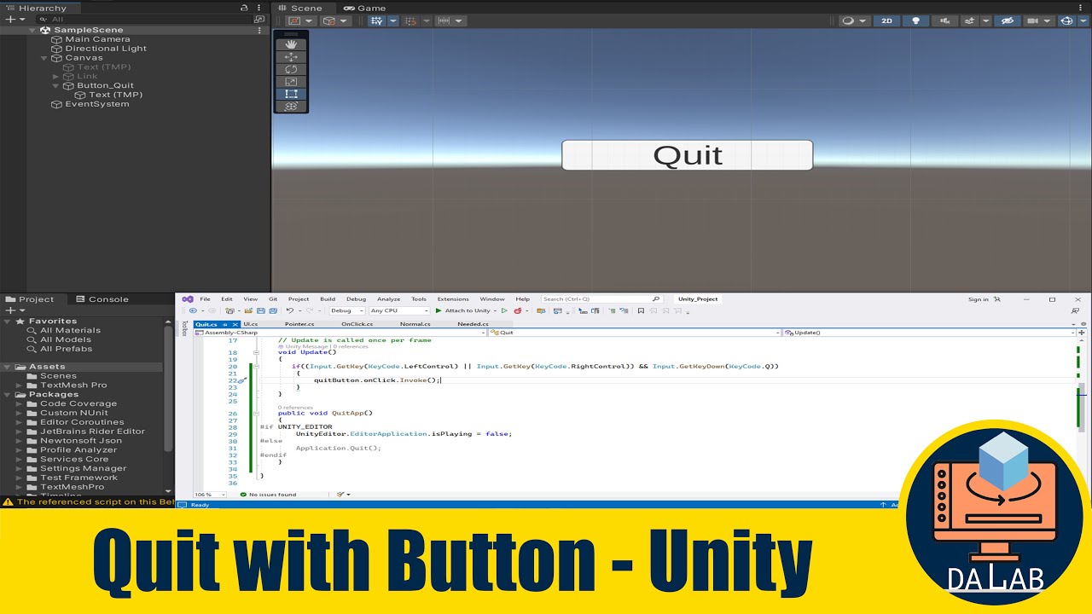Collapse the SampleScene root arrow
Viewport: 1092px width, 614px height.
[x=34, y=30]
